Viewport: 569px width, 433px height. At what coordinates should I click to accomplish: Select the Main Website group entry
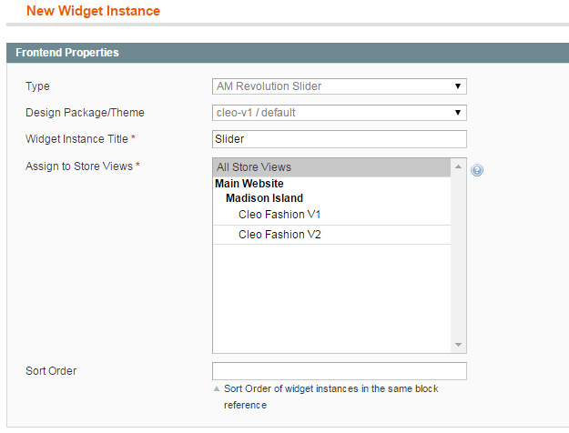pyautogui.click(x=249, y=184)
